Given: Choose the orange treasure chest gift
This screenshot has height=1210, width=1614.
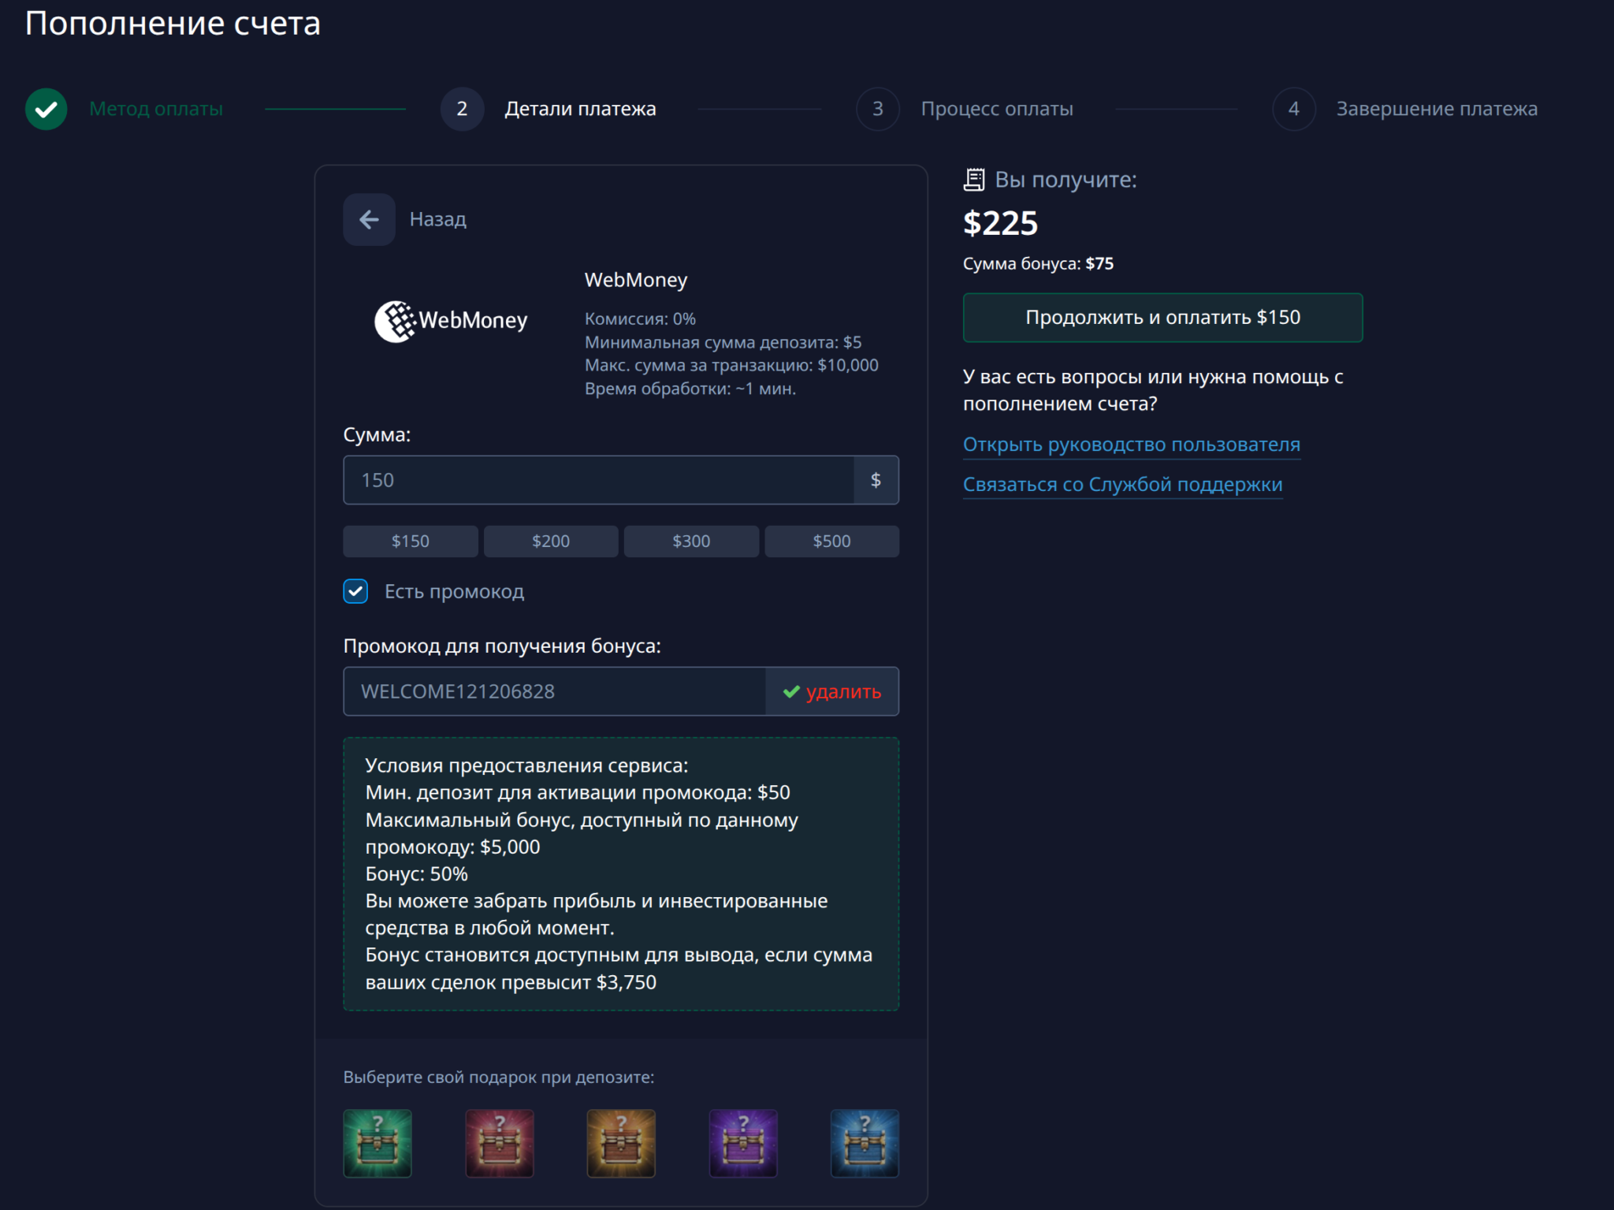Looking at the screenshot, I should click(x=621, y=1143).
